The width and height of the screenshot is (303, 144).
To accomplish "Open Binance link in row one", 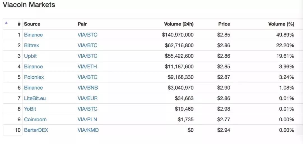I will pyautogui.click(x=33, y=35).
